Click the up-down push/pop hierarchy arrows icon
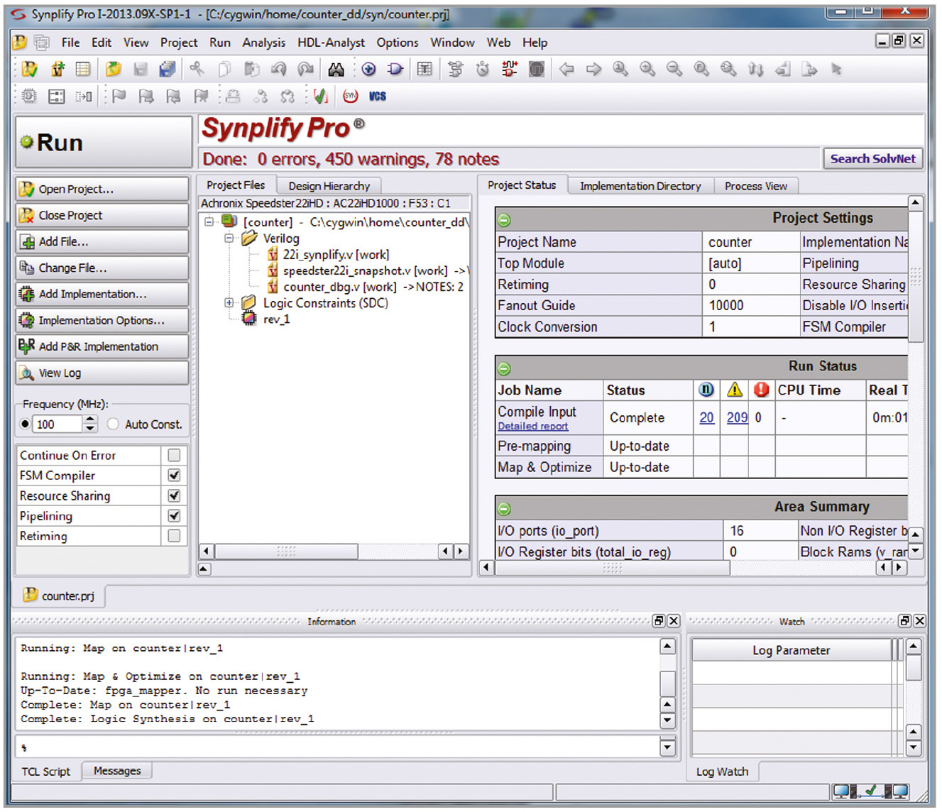This screenshot has height=812, width=942. (x=756, y=69)
